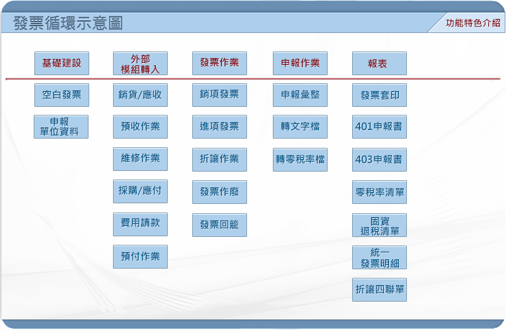Select the 轉零稅率檔 button

(300, 160)
